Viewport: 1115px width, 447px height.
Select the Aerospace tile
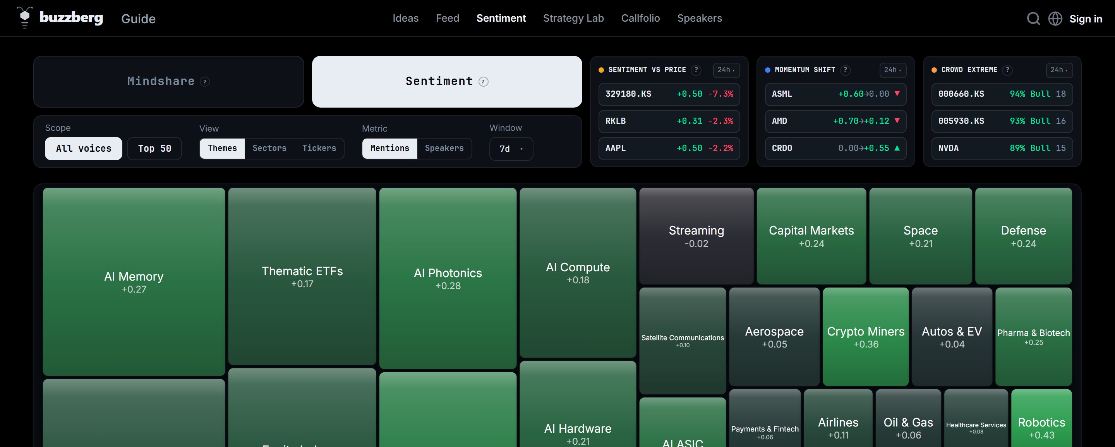click(774, 337)
